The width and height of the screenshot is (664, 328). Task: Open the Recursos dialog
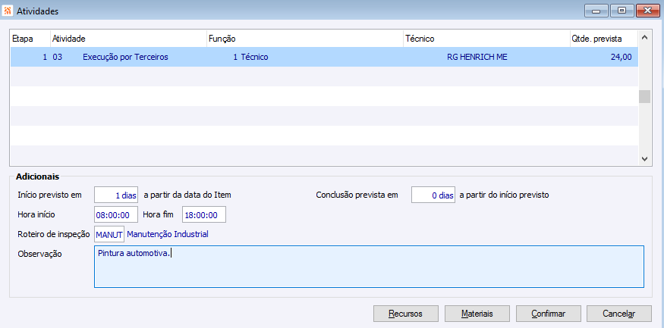coord(406,314)
